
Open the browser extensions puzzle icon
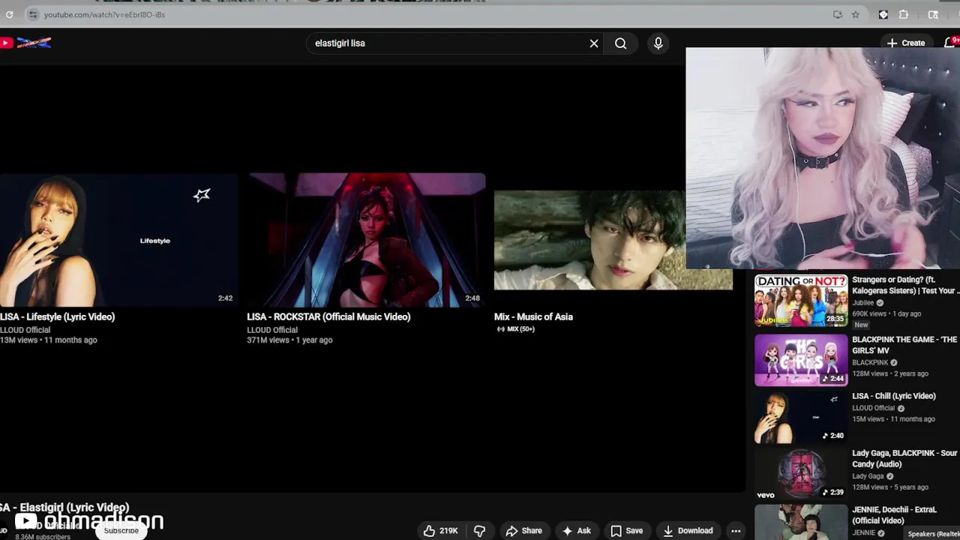[x=904, y=14]
